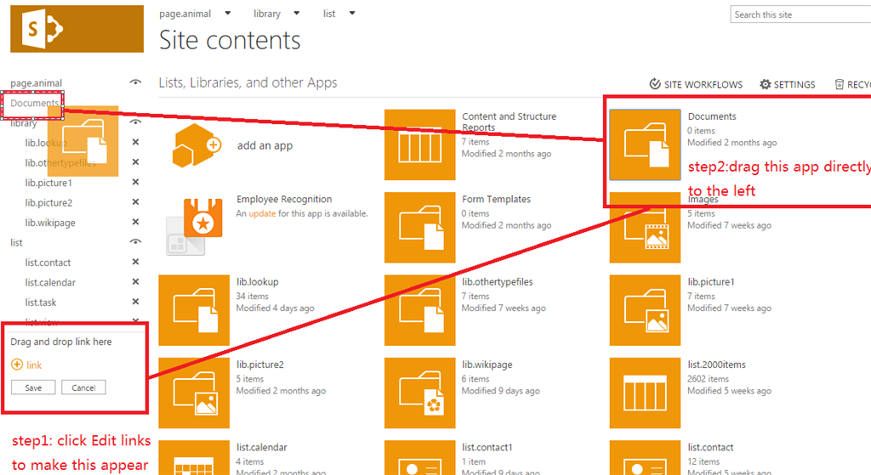
Task: Select lib.picture2 in left navigation
Action: click(x=48, y=202)
